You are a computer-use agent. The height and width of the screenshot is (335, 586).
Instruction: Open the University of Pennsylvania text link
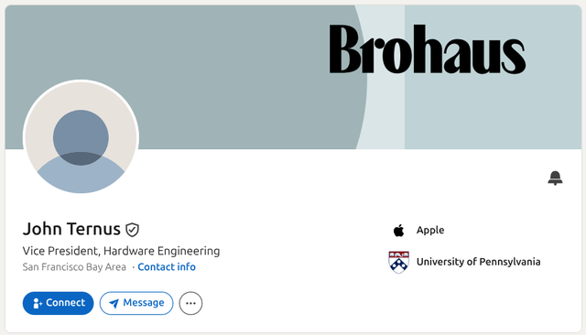[478, 262]
